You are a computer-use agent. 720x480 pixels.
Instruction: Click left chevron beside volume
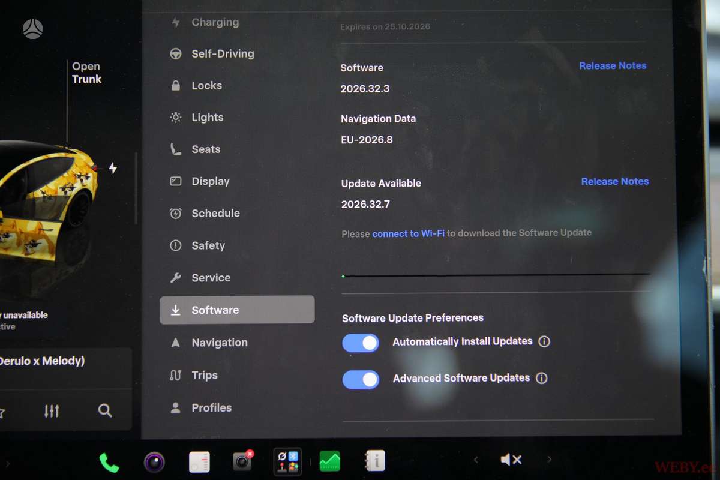tap(476, 460)
